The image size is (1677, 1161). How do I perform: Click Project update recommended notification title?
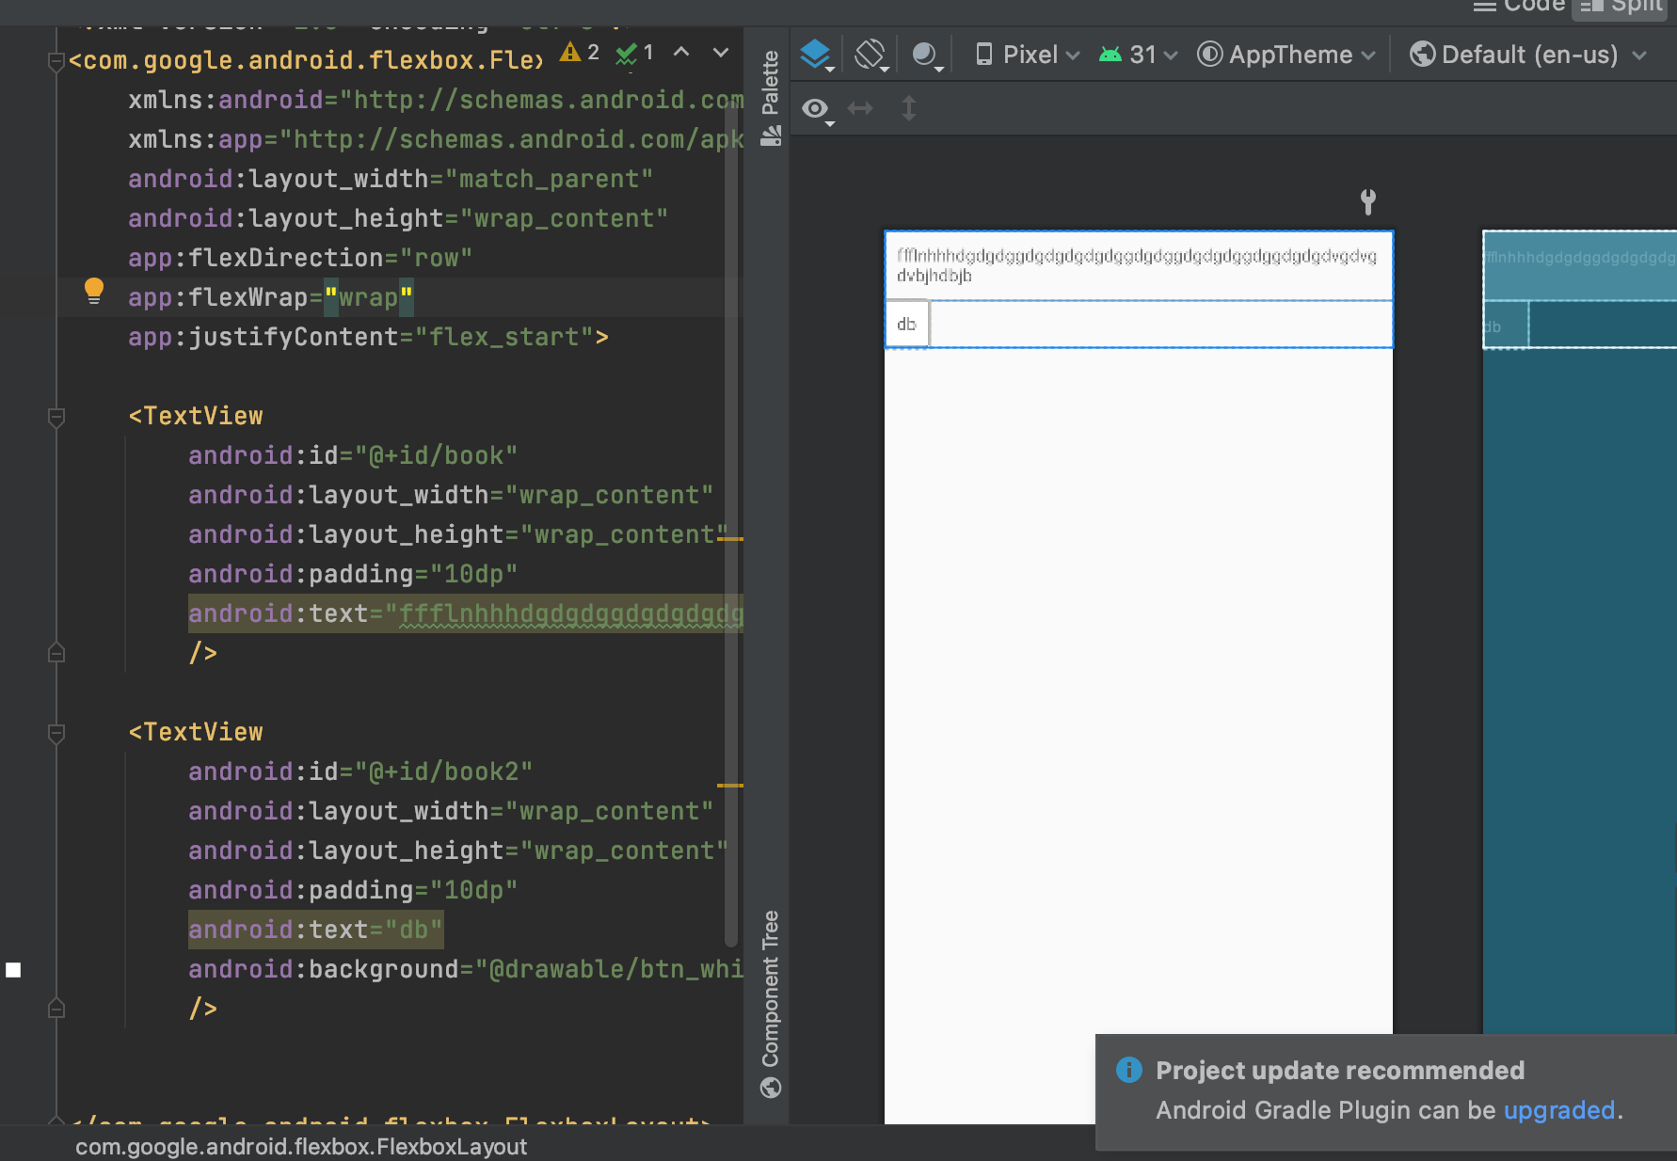[1340, 1071]
